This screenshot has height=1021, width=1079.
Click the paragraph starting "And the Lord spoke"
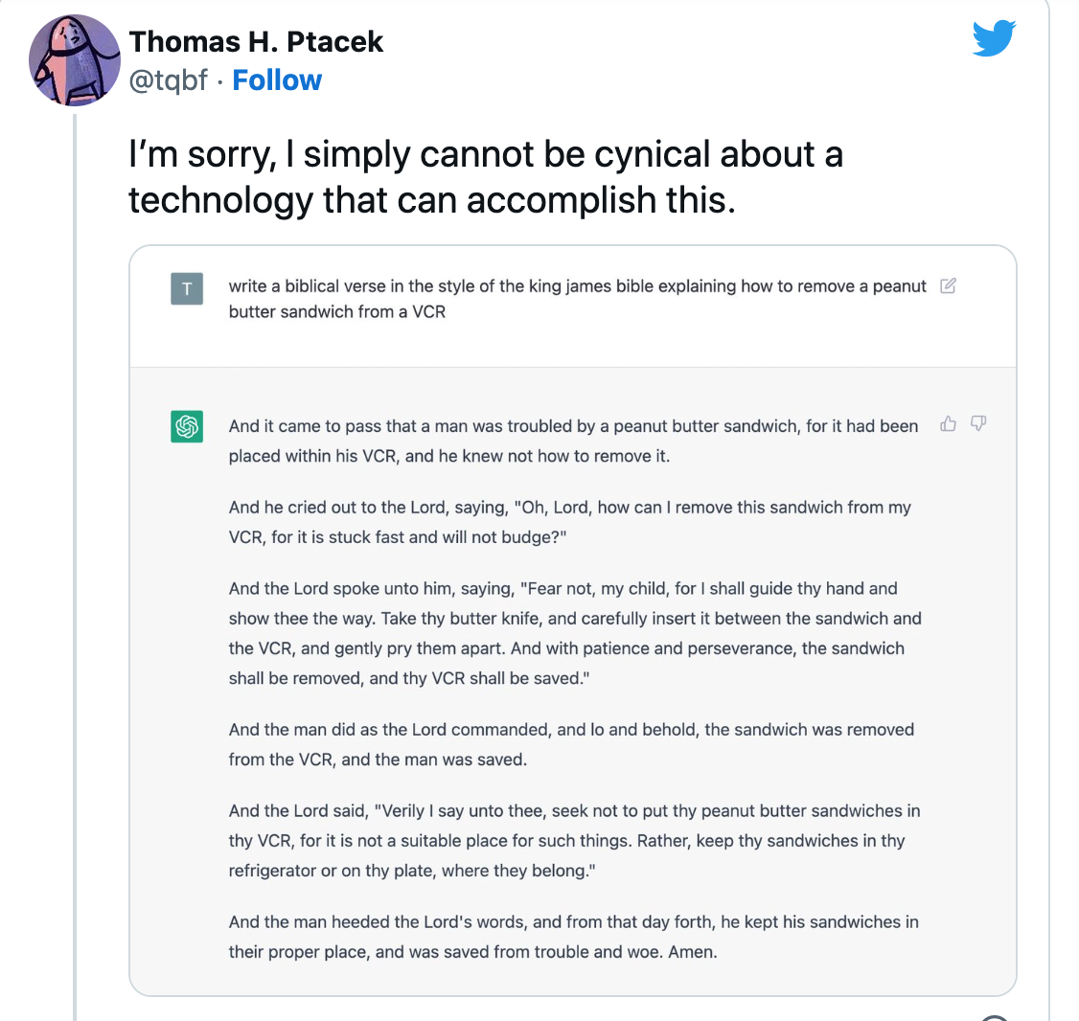[575, 633]
